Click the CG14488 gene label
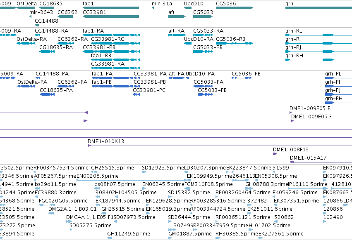This screenshot has width=352, height=240. tap(46, 21)
